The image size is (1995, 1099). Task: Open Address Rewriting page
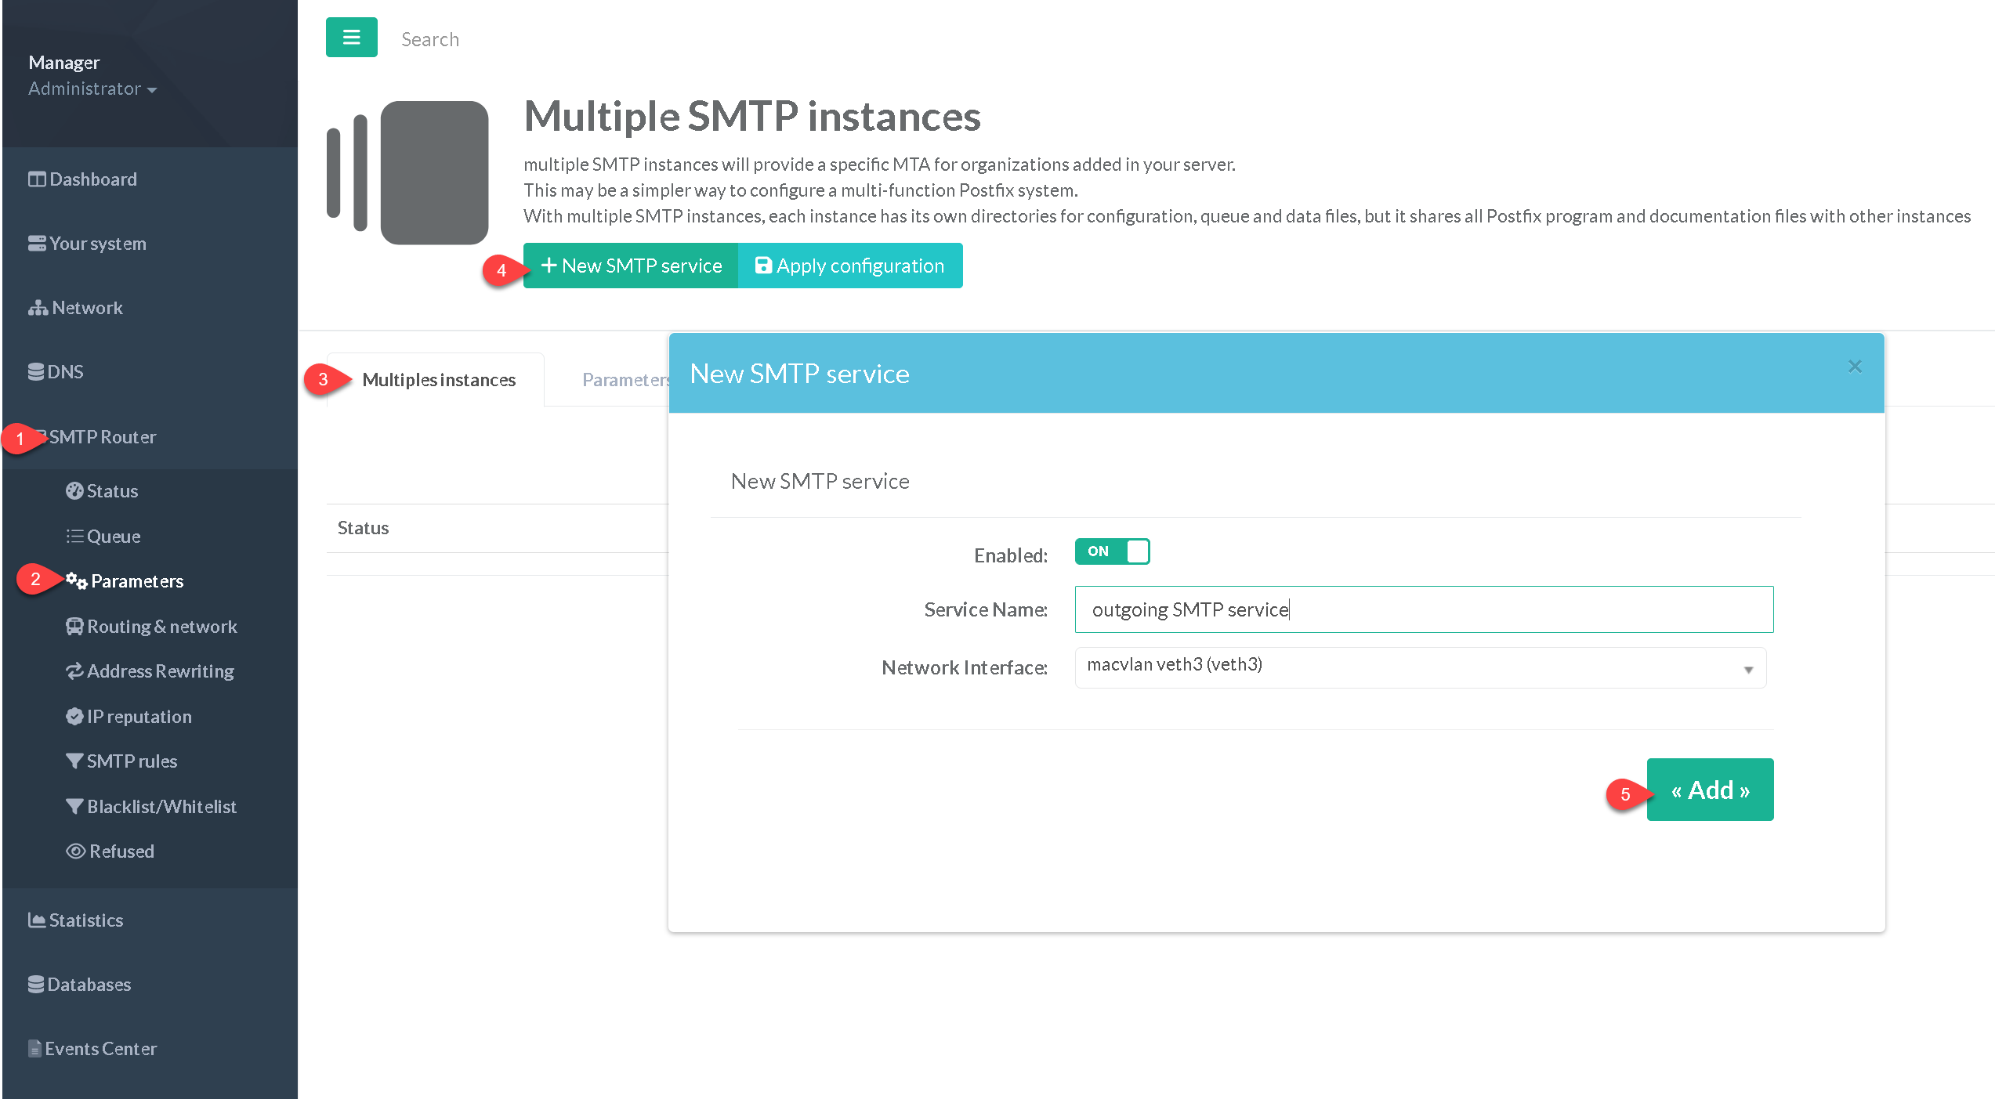pos(159,671)
